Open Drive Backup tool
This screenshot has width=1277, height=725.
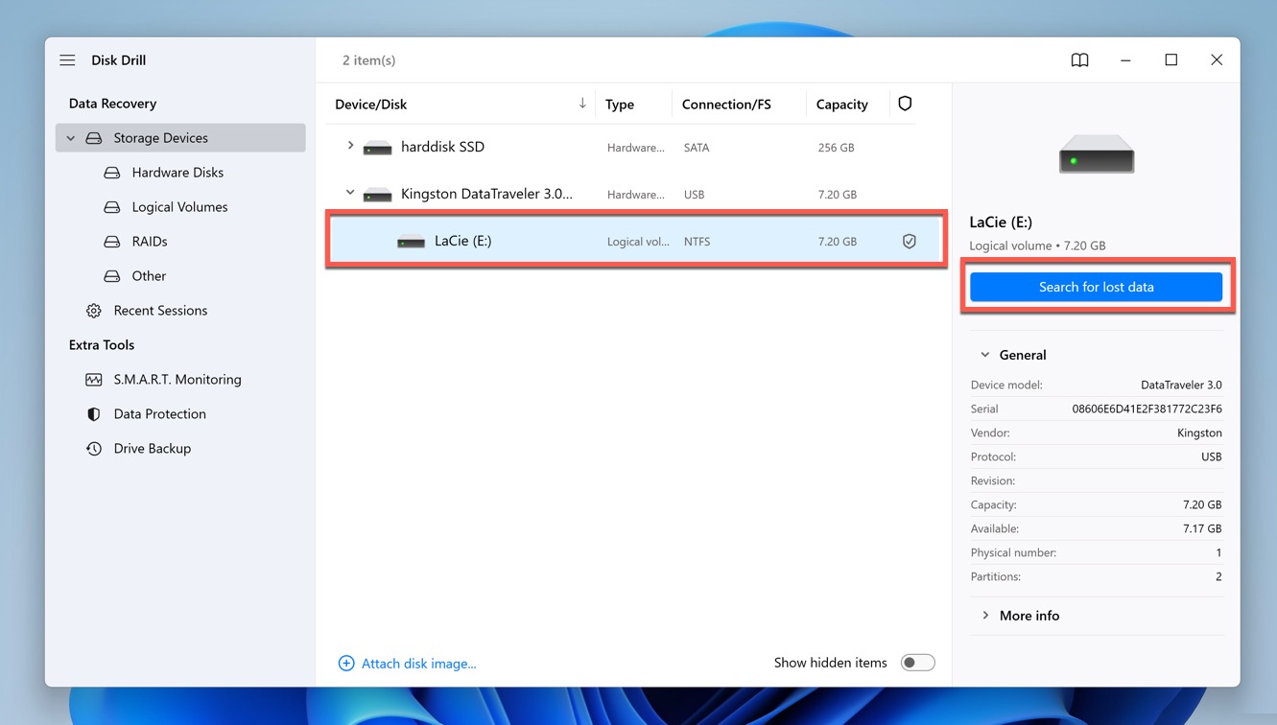pos(152,449)
